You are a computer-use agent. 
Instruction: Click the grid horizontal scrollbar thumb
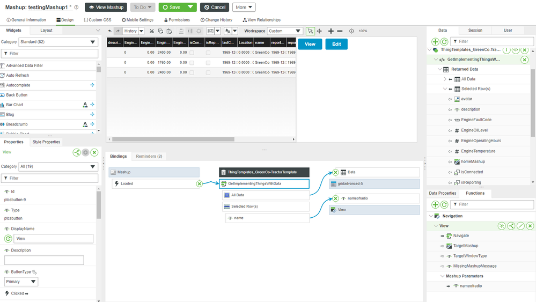point(173,139)
